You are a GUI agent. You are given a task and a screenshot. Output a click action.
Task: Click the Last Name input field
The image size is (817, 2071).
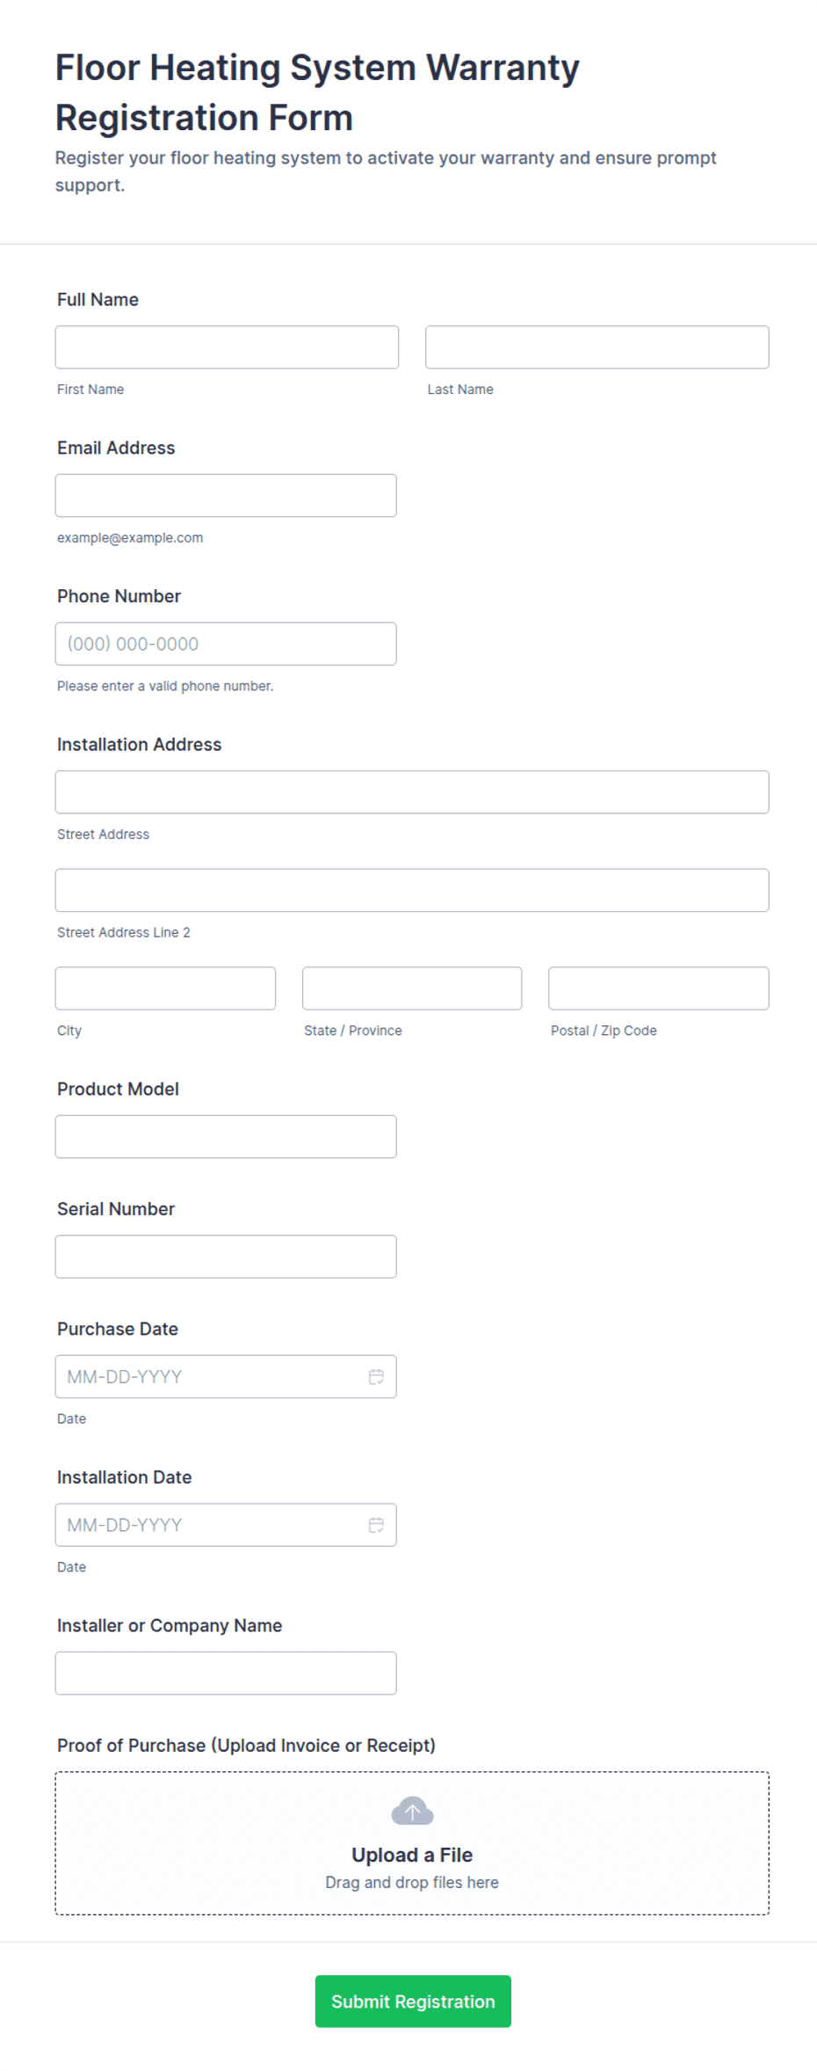pyautogui.click(x=597, y=347)
